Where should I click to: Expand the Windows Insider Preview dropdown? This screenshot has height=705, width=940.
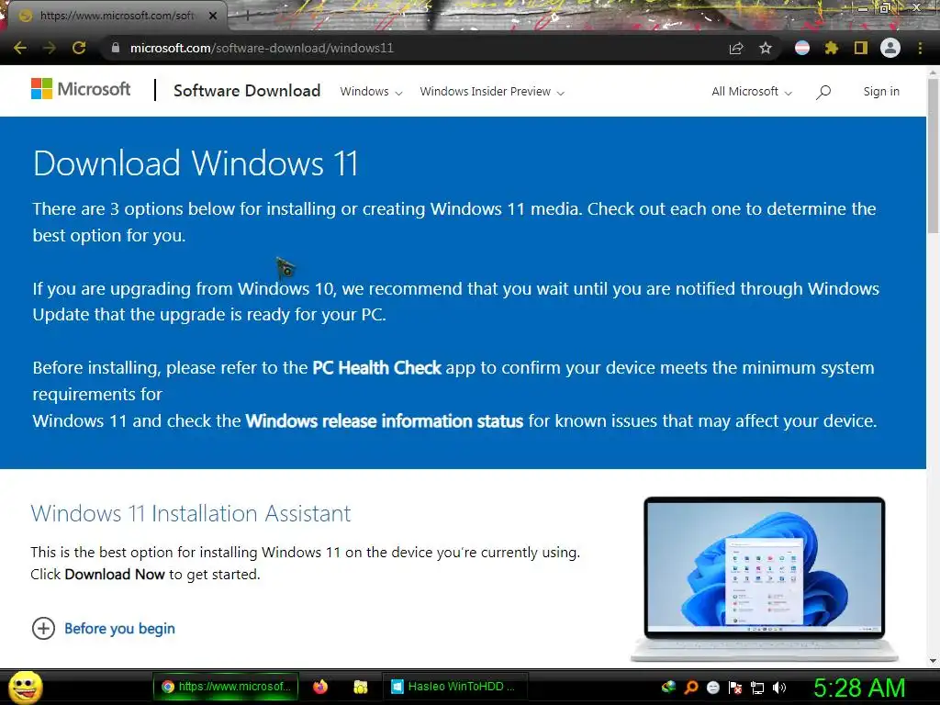pos(492,92)
